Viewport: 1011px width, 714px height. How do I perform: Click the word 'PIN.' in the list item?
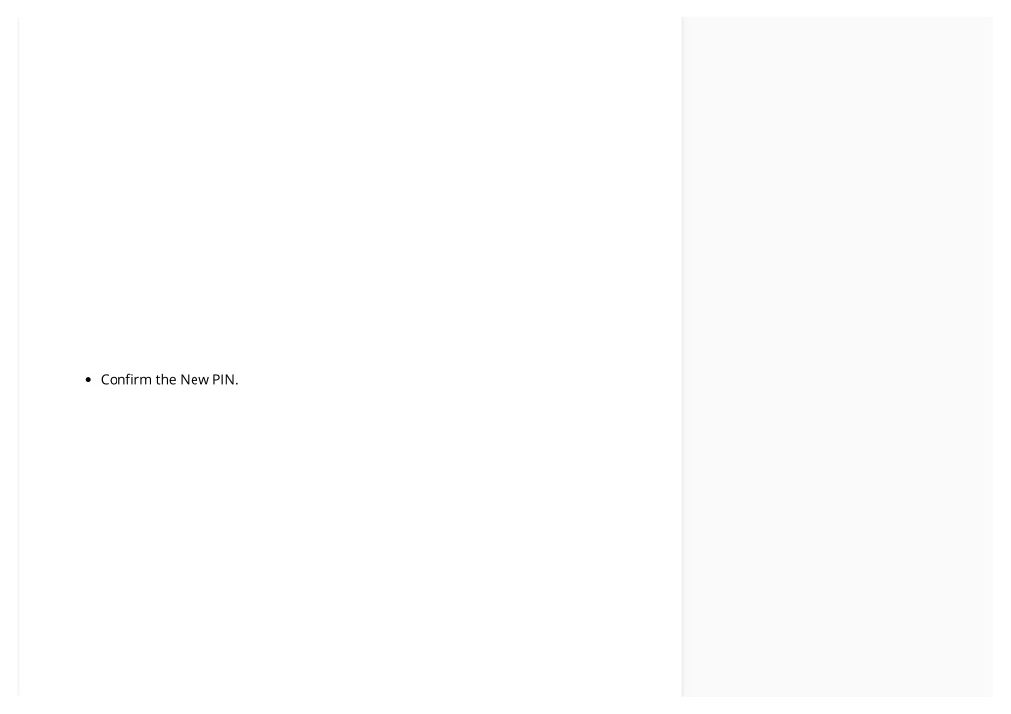pyautogui.click(x=225, y=380)
